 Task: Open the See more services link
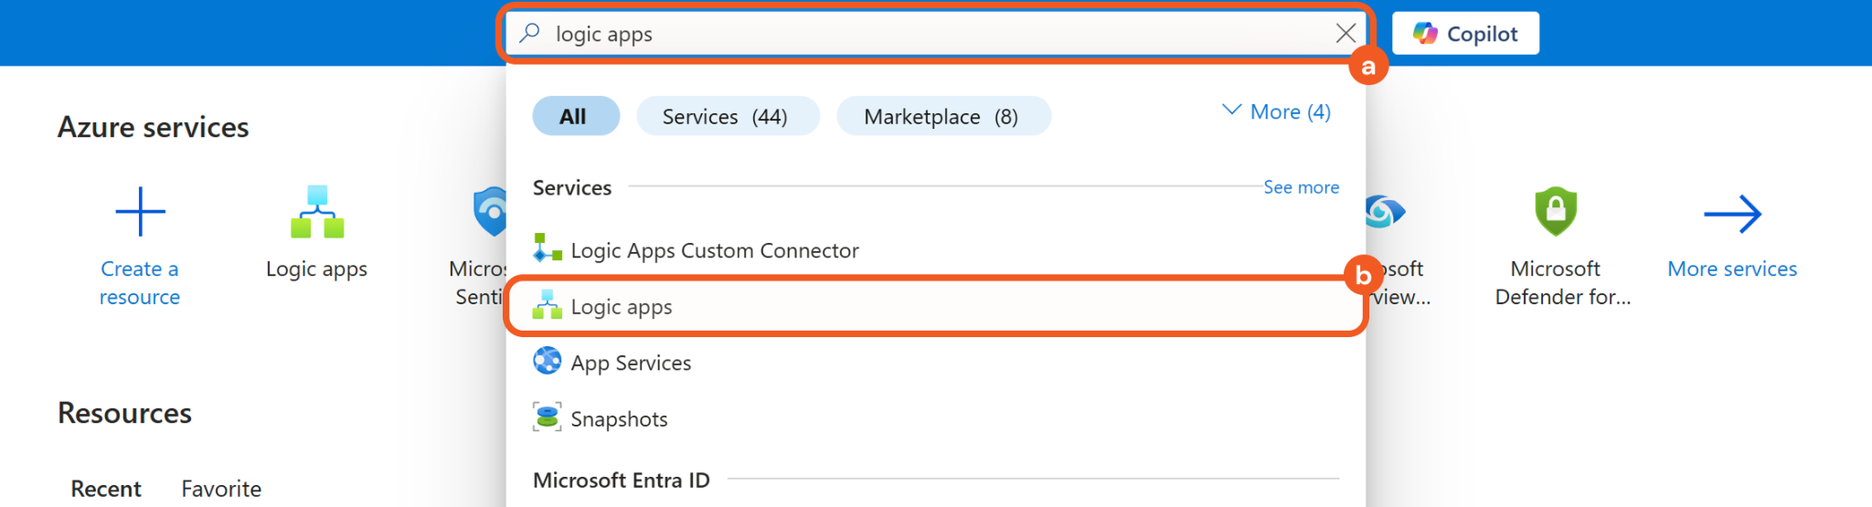pos(1301,187)
